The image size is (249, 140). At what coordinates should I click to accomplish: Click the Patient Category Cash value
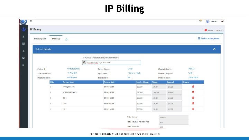coord(190,73)
